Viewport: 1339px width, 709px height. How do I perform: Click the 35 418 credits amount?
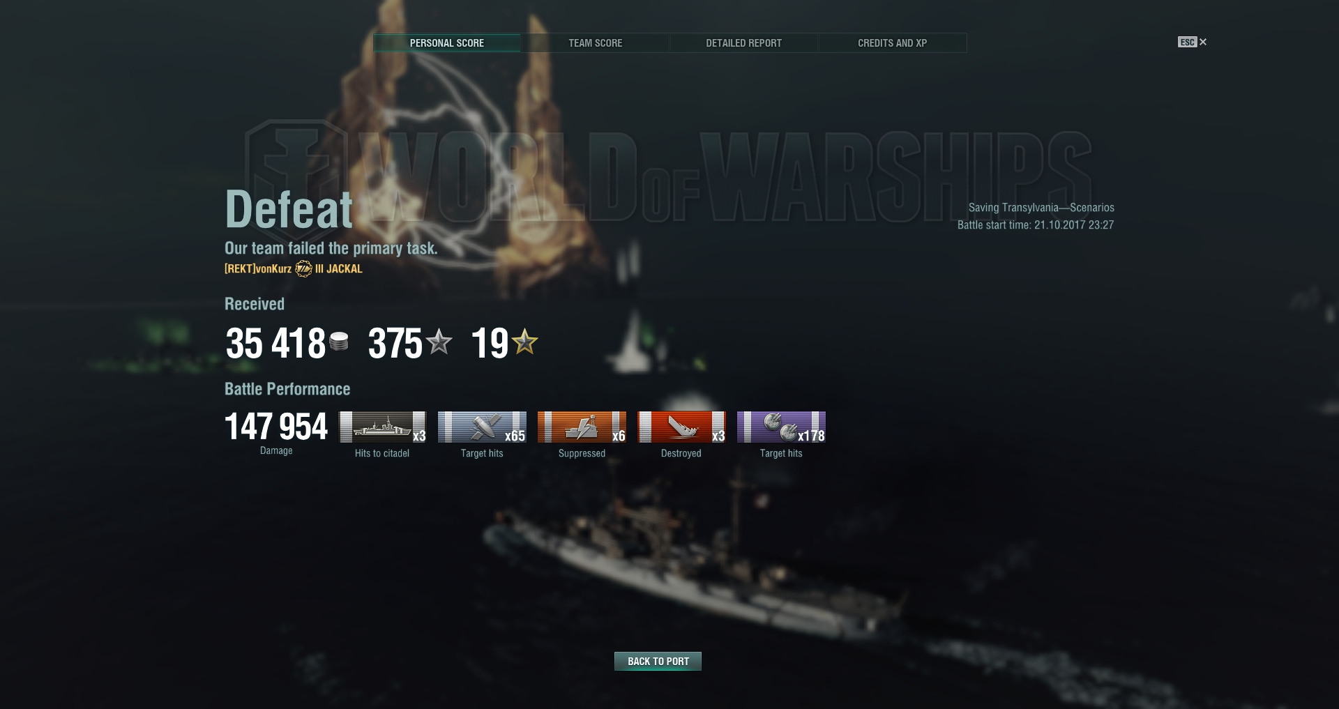tap(275, 343)
